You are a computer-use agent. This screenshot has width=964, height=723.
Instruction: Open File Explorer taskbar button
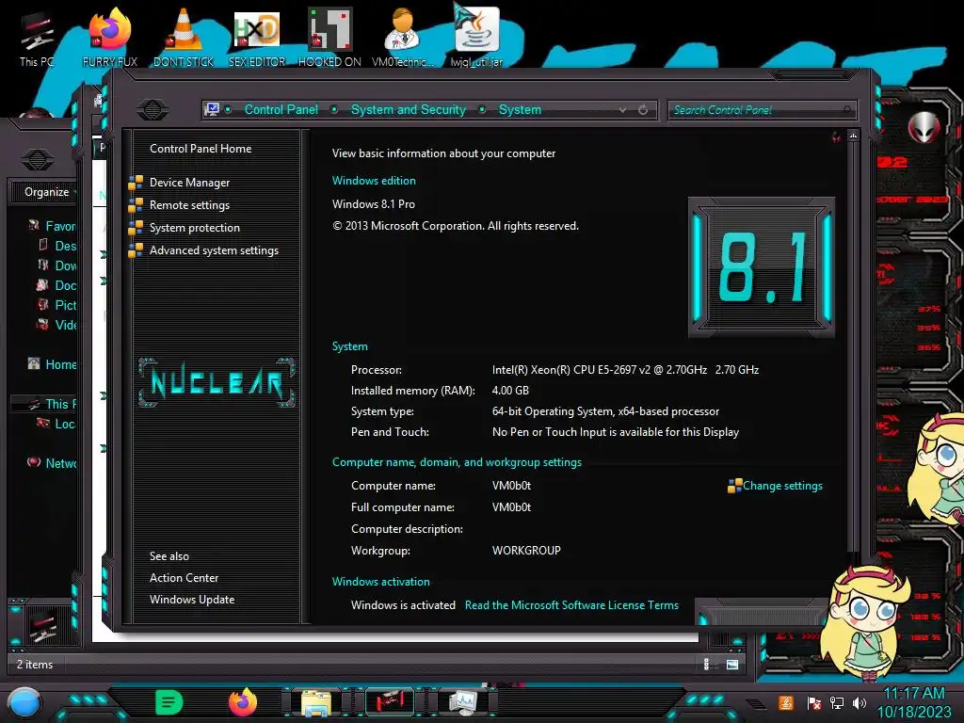tap(316, 702)
